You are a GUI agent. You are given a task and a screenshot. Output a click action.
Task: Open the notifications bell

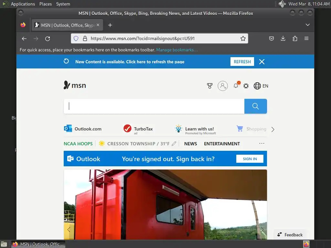pyautogui.click(x=236, y=85)
